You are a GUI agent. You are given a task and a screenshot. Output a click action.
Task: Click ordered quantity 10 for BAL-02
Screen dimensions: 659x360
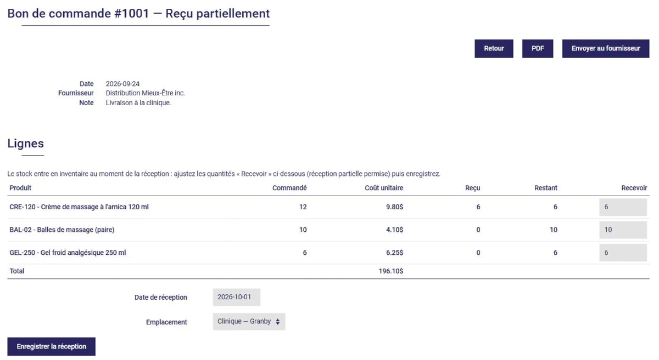click(x=303, y=230)
